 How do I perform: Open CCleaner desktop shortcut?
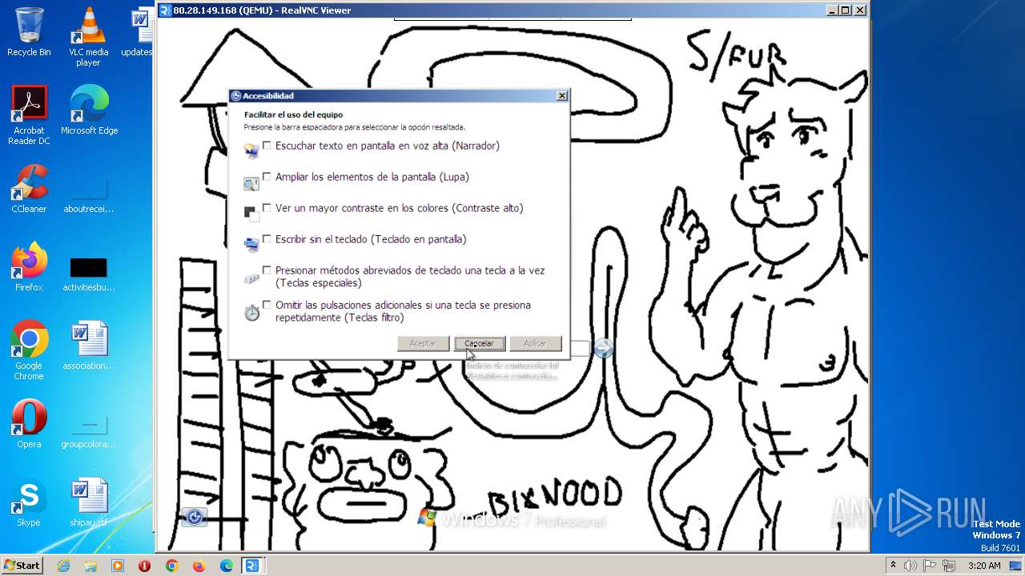point(29,190)
